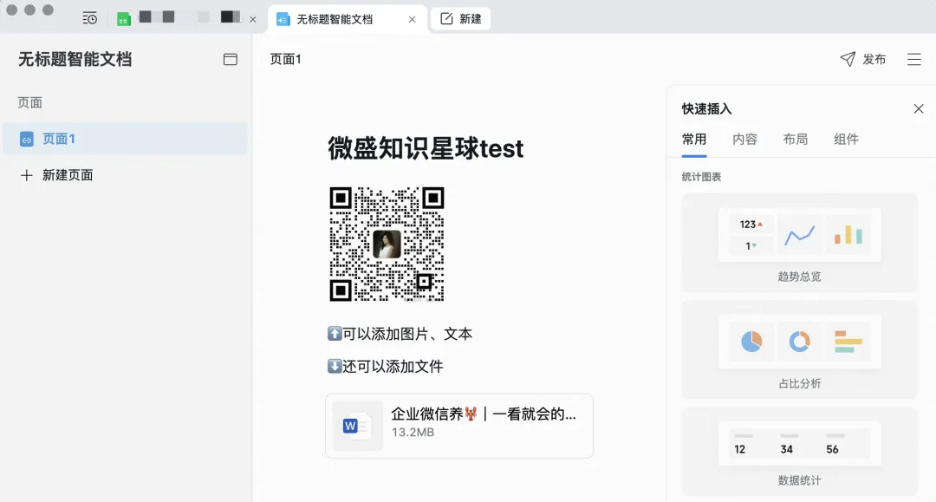Image resolution: width=936 pixels, height=502 pixels.
Task: Click the 页面1 page icon in sidebar
Action: 27,139
